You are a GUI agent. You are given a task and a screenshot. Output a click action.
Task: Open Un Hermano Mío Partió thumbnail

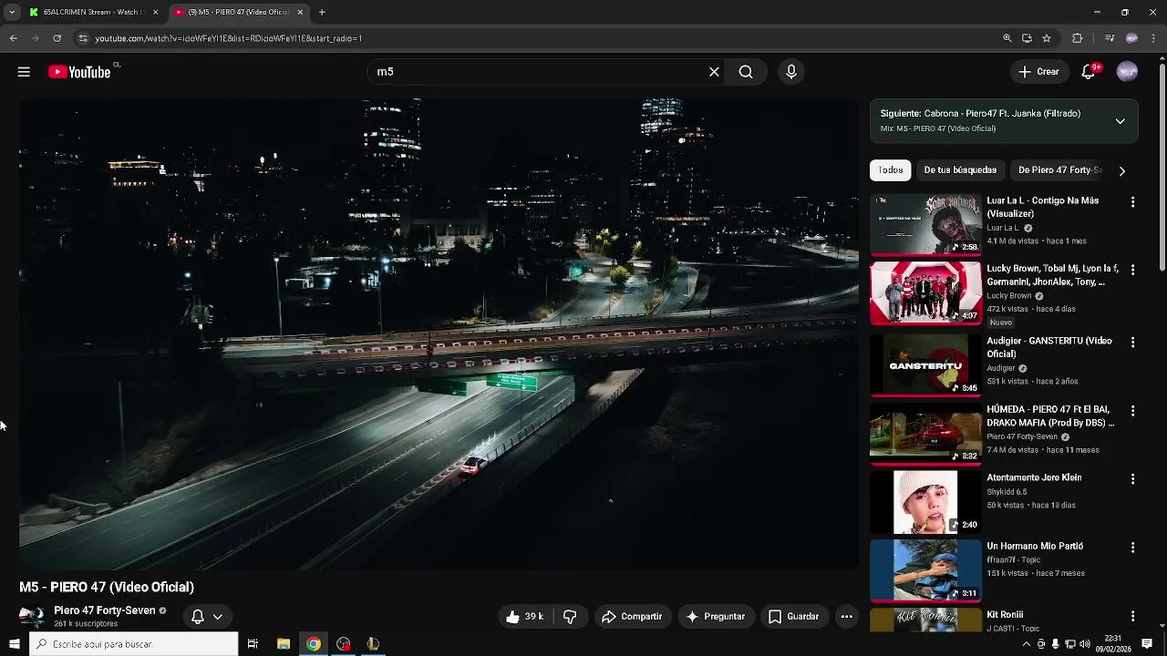[925, 570]
